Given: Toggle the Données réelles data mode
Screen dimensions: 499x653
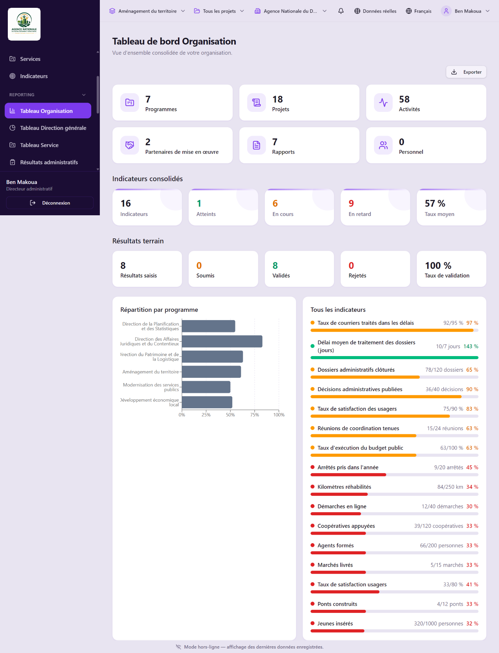Looking at the screenshot, I should click(375, 11).
